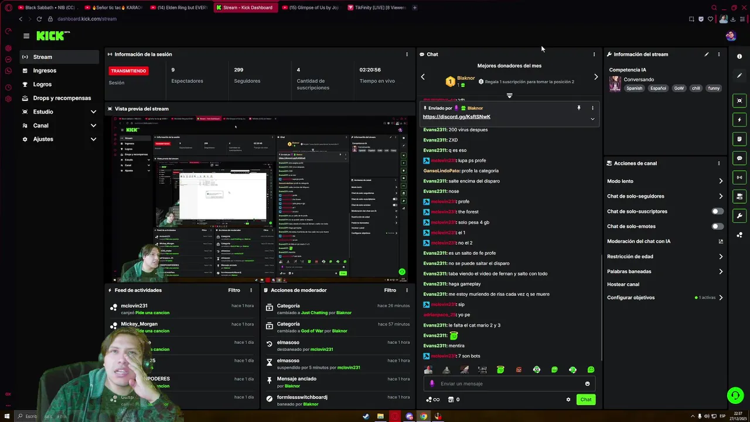Open the green support headset button
The width and height of the screenshot is (750, 422).
[x=735, y=396]
